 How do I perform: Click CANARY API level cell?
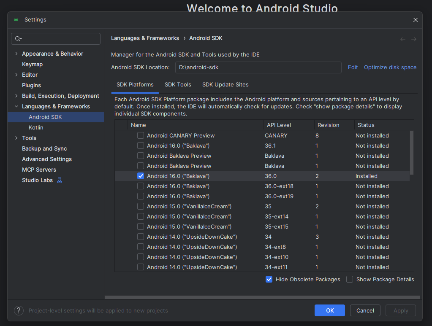click(276, 135)
